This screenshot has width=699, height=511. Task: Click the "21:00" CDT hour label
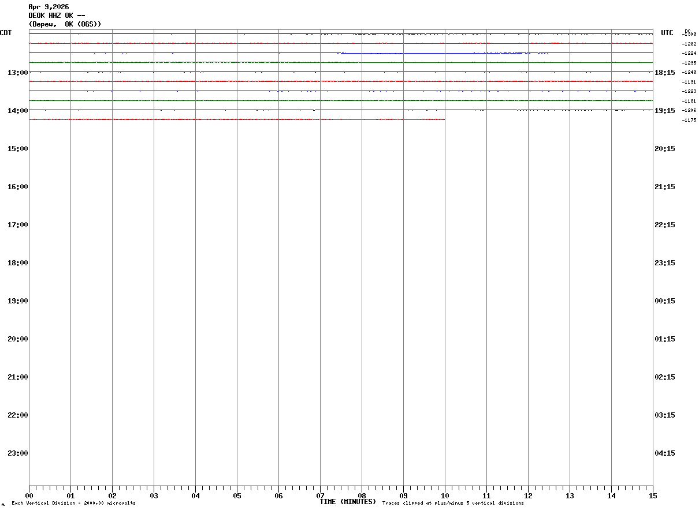18,377
